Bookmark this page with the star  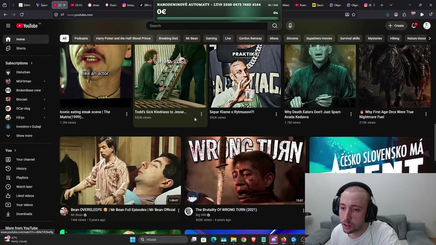354,15
